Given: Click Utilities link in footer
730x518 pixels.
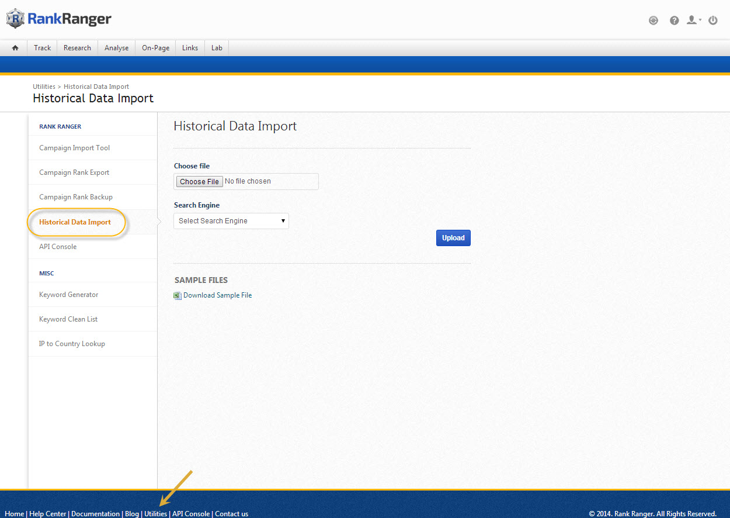Looking at the screenshot, I should pos(155,514).
